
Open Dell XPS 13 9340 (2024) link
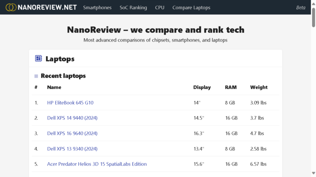point(72,149)
